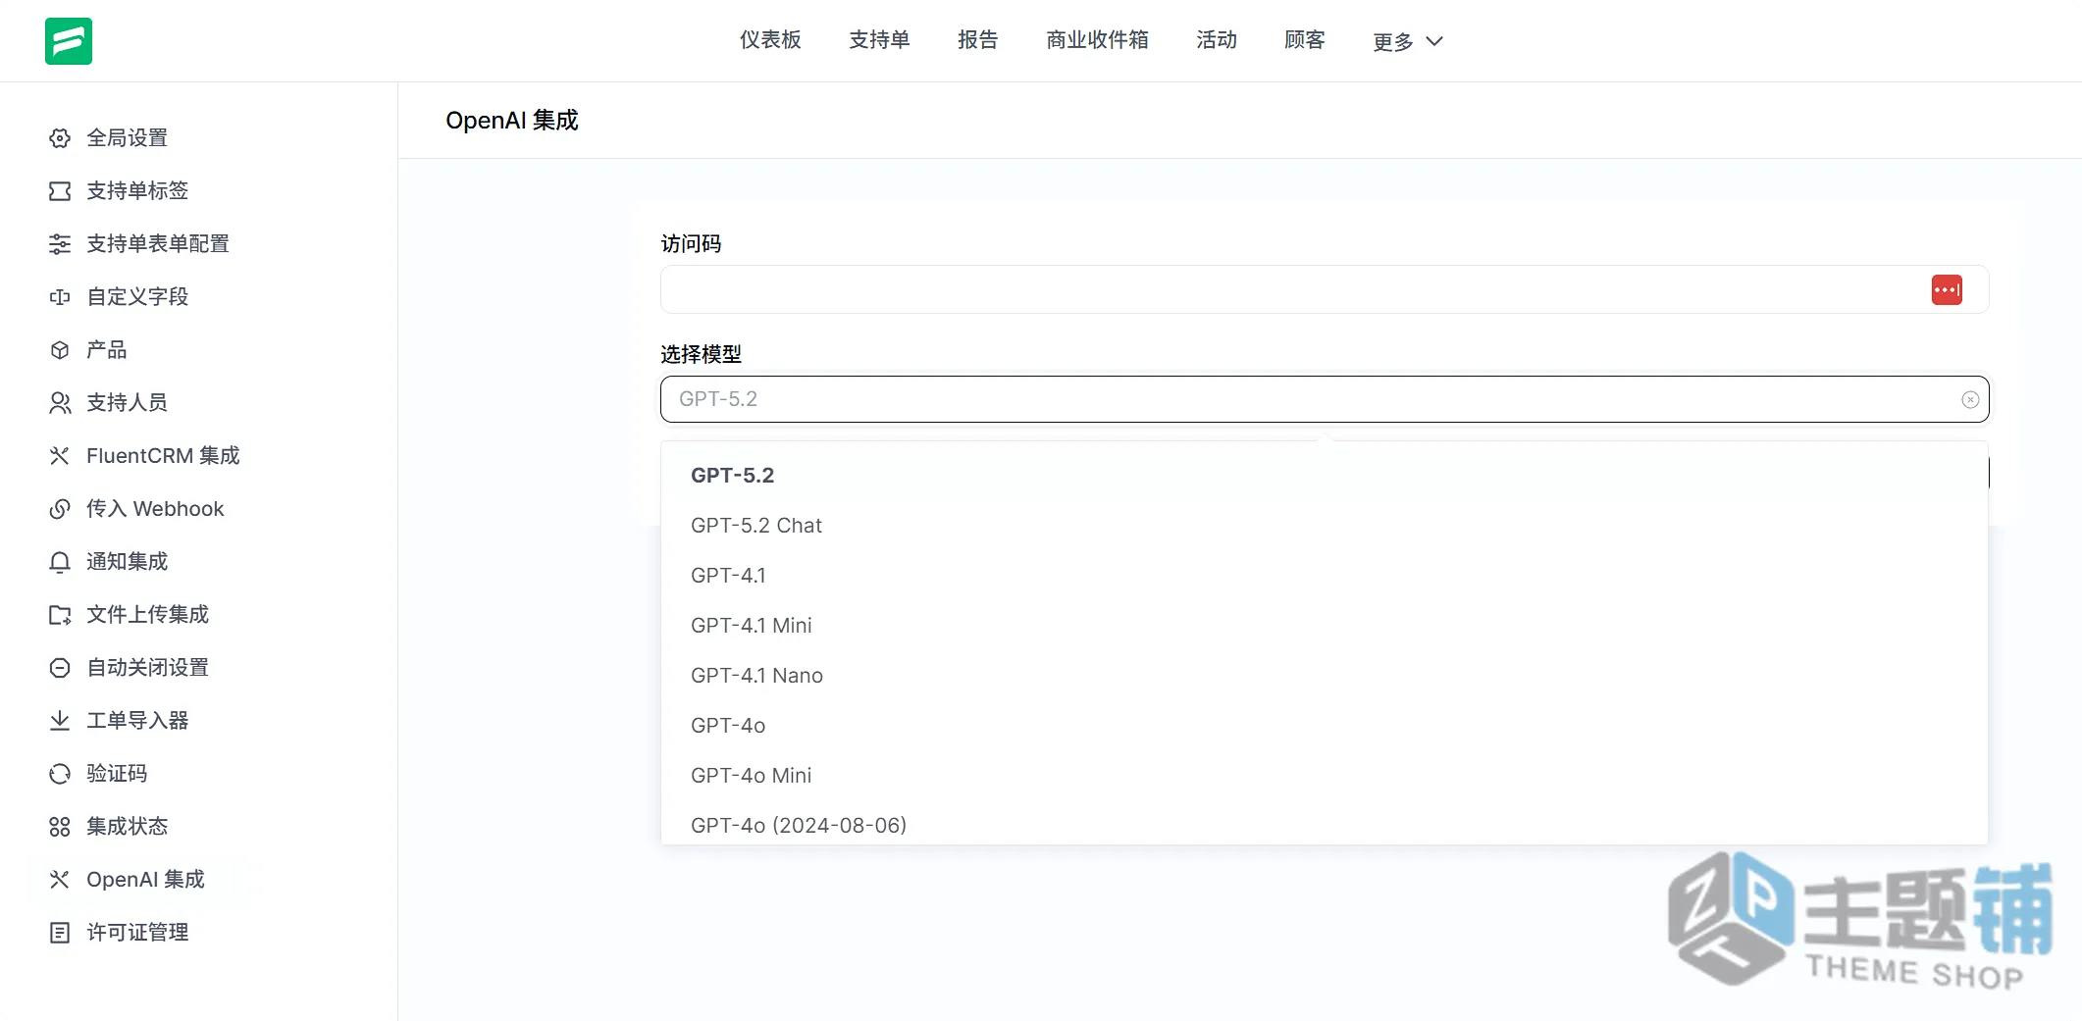Click the document icon beside 许可证管理
Image resolution: width=2082 pixels, height=1021 pixels.
point(60,933)
